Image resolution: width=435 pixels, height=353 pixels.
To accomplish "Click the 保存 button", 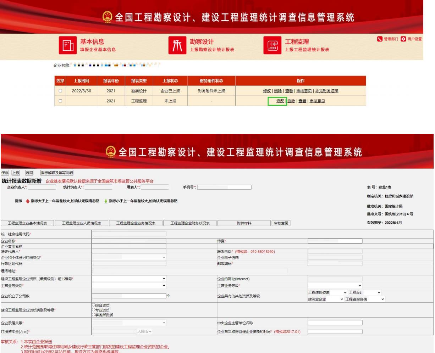I will coord(5,173).
